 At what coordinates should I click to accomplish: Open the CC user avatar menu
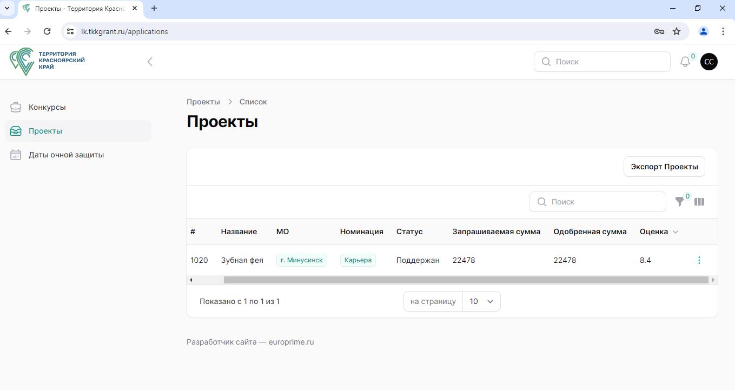point(709,62)
